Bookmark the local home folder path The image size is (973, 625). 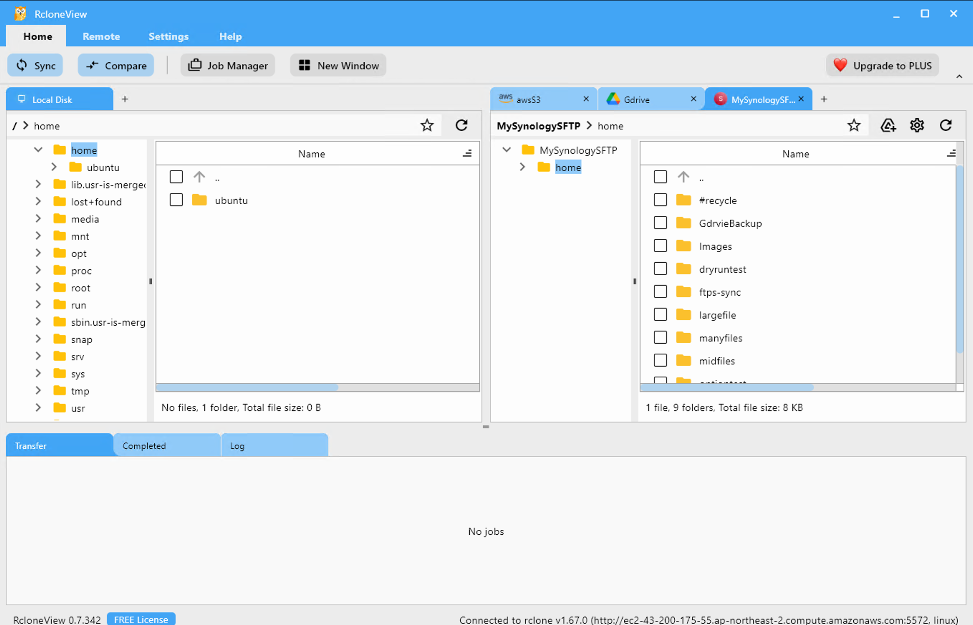pos(427,125)
